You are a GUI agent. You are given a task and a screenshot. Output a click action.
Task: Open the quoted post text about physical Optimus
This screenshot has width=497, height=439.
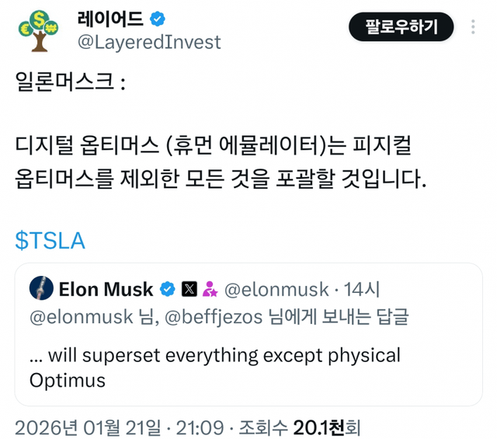pyautogui.click(x=214, y=368)
